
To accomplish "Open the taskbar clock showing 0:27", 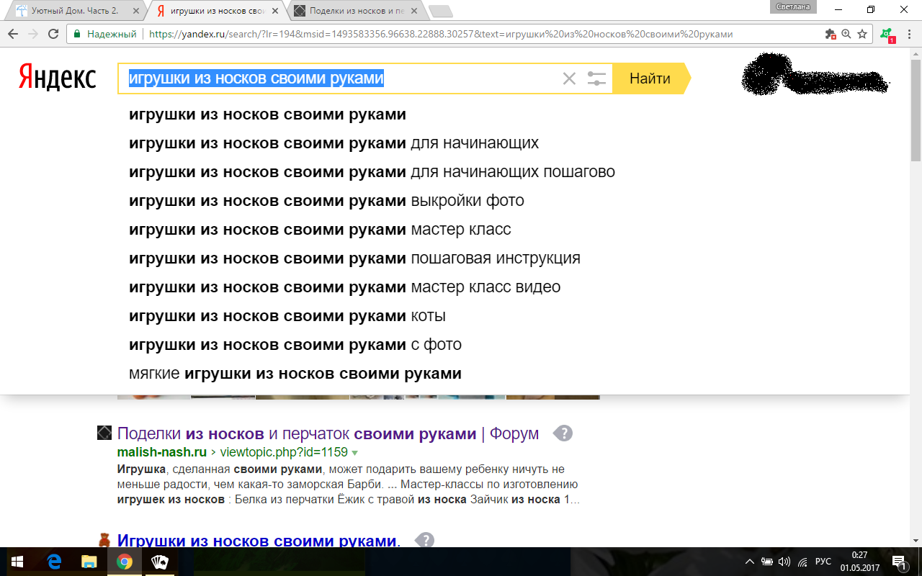I will (859, 562).
